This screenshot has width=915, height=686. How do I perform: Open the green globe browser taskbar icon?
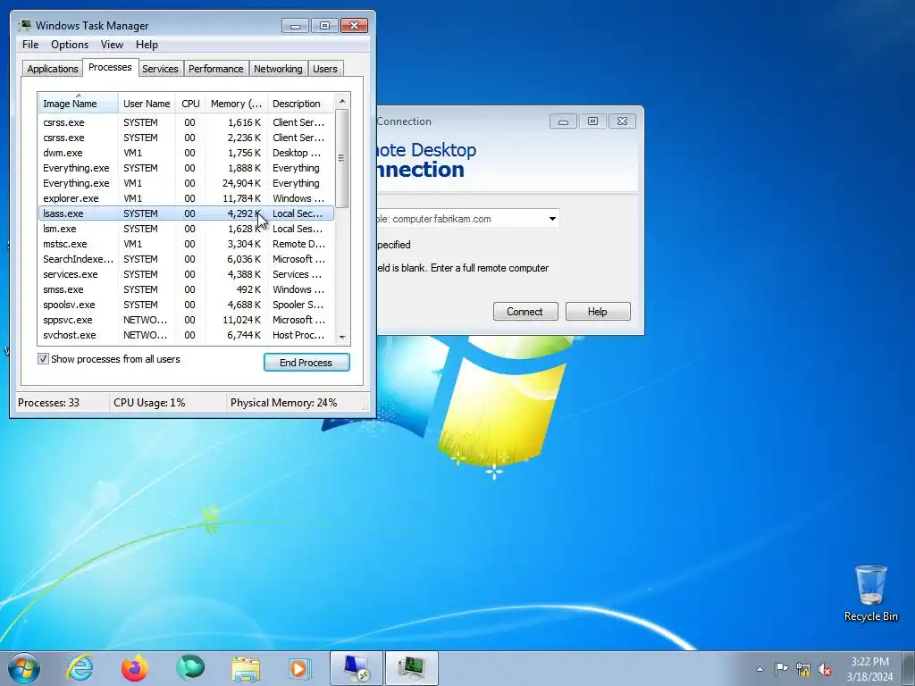(x=190, y=668)
